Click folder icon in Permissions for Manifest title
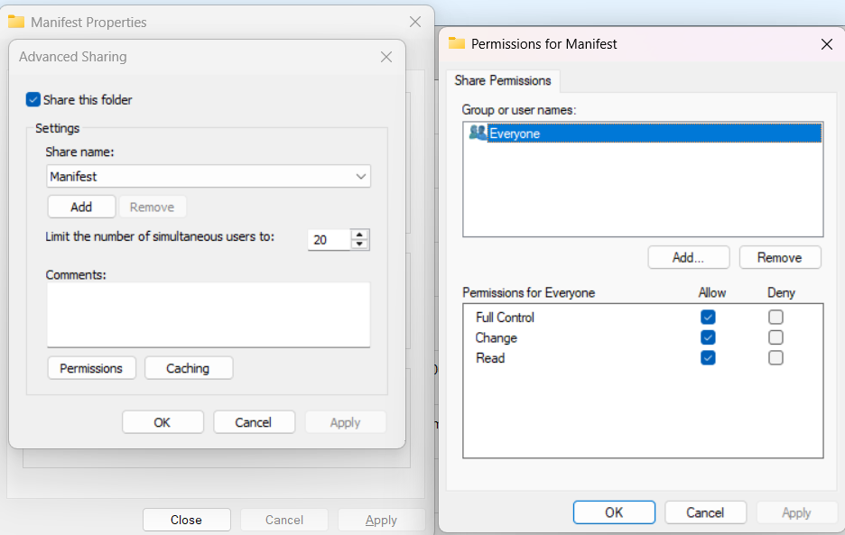Viewport: 845px width, 535px height. point(457,43)
